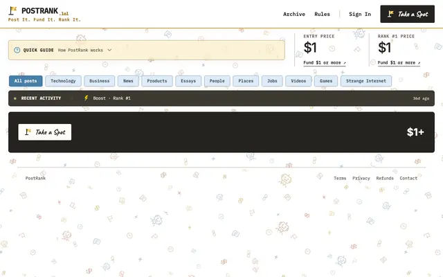Select the Technology category
The image size is (443, 277).
coord(63,81)
